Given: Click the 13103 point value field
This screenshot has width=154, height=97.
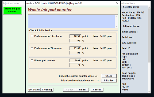Looking at the screenshot, I should click(75, 48).
